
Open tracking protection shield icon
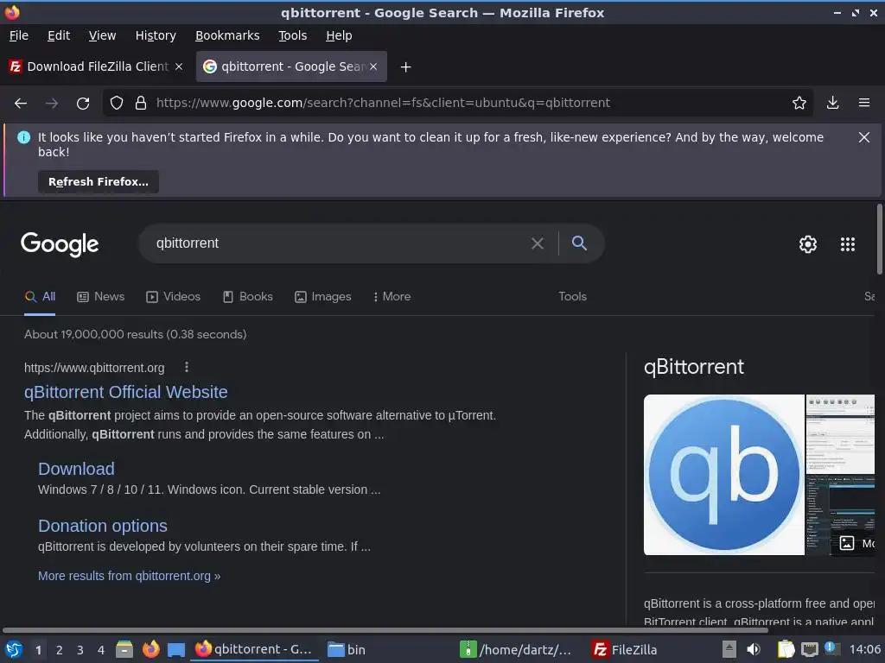point(117,104)
